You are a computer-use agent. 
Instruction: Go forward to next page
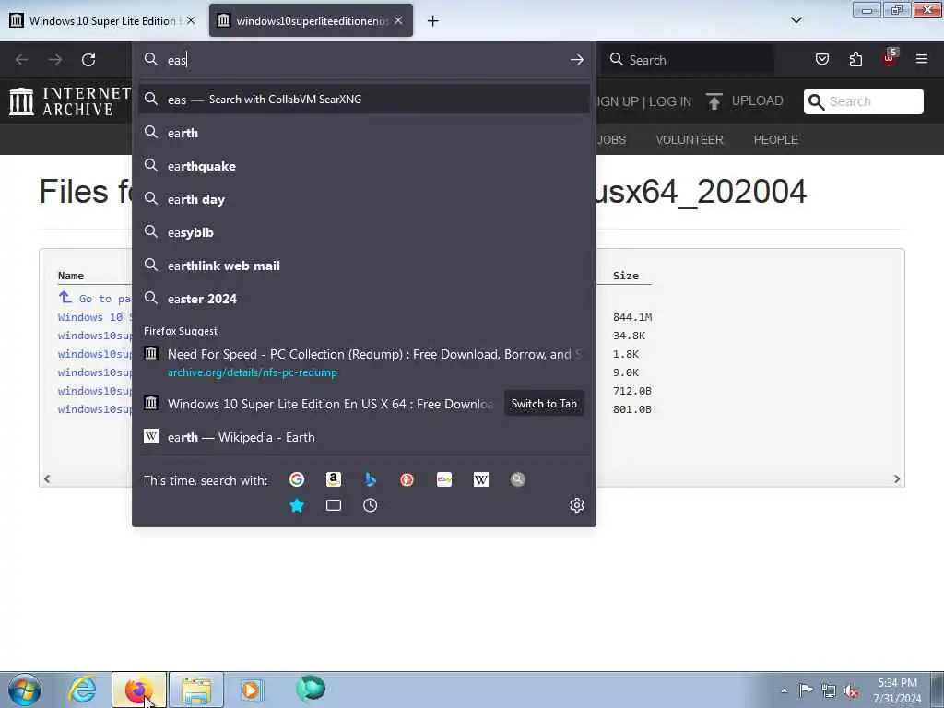tap(55, 60)
